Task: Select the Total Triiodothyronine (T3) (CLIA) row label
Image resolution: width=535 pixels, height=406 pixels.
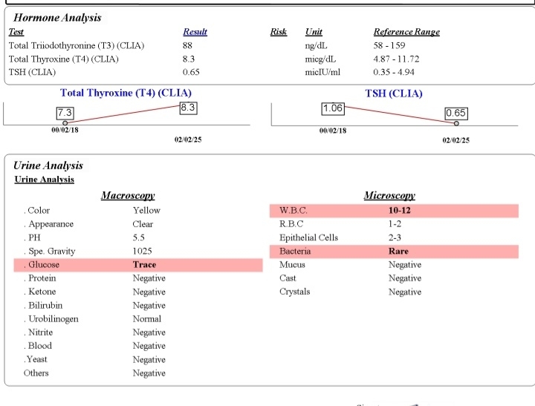Action: pos(77,45)
